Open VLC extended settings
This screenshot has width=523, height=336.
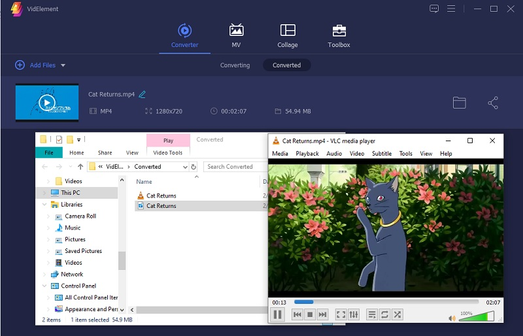[354, 314]
